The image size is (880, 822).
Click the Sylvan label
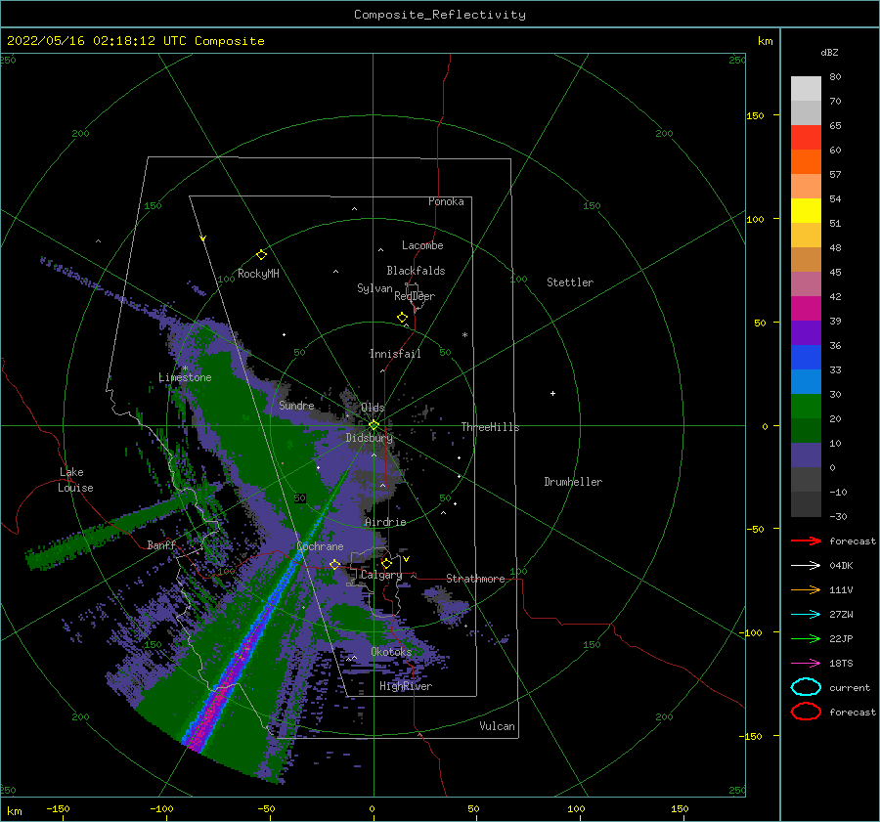[x=374, y=288]
